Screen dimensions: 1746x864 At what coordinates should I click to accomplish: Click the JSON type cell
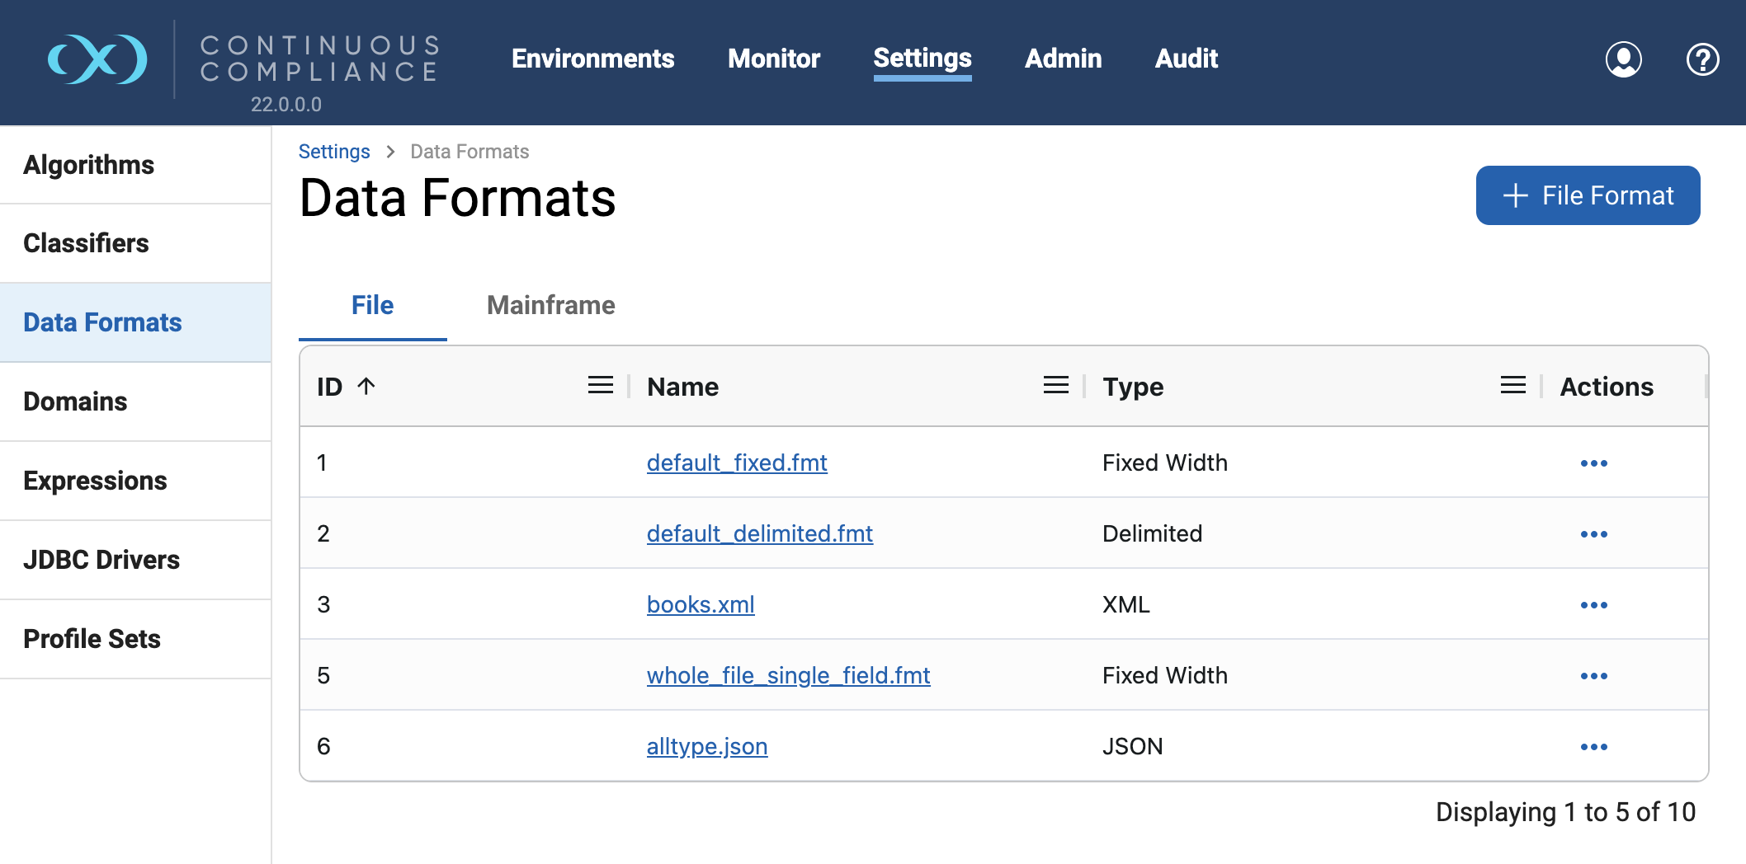click(1132, 747)
